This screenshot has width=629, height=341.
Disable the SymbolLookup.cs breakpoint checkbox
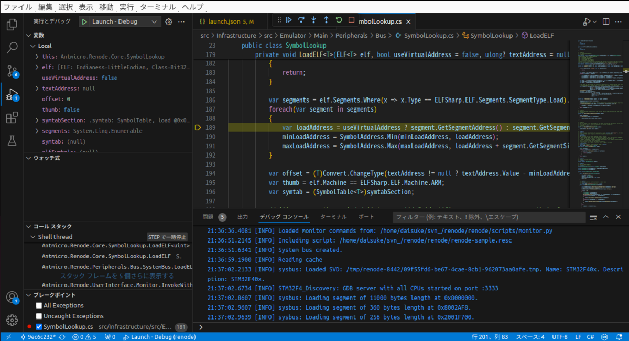[39, 327]
